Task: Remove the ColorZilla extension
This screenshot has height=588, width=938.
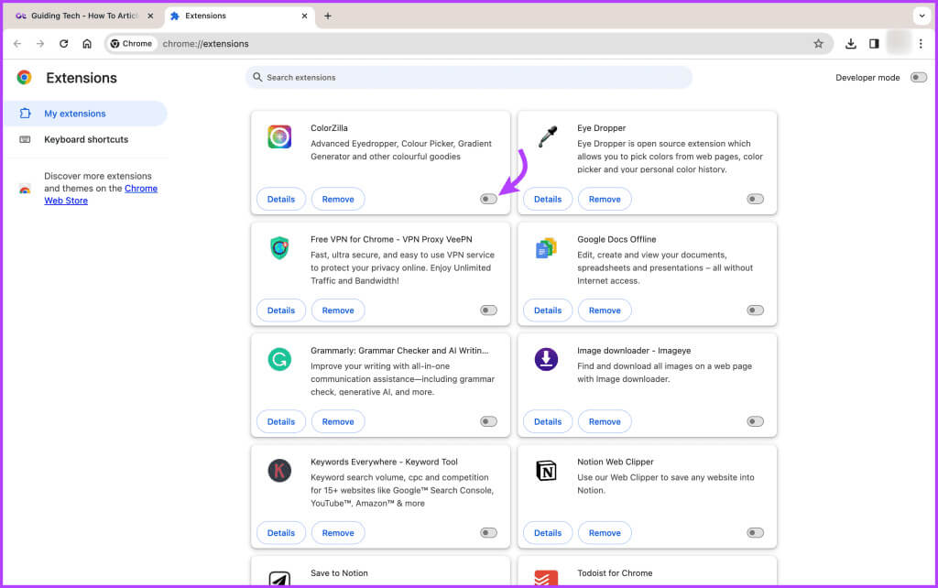Action: click(x=338, y=199)
